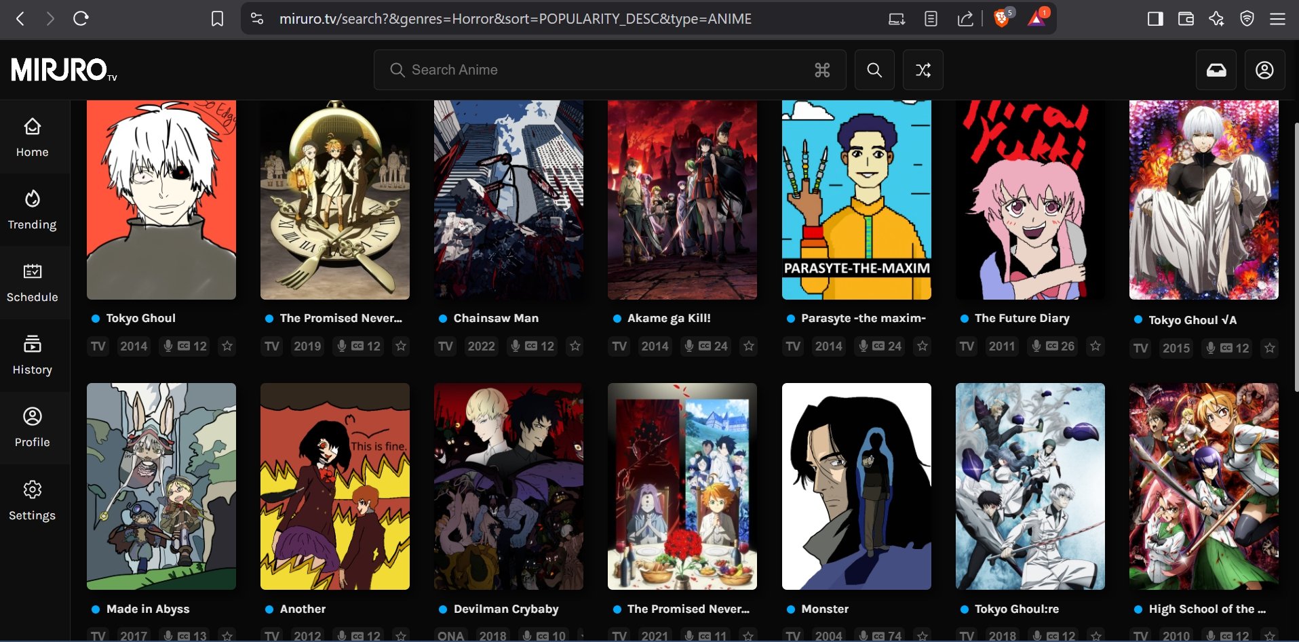Open Tokyo Ghoul 2014 poster
The width and height of the screenshot is (1299, 642).
[161, 200]
